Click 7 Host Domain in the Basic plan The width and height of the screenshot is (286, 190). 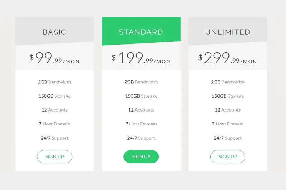pyautogui.click(x=54, y=124)
